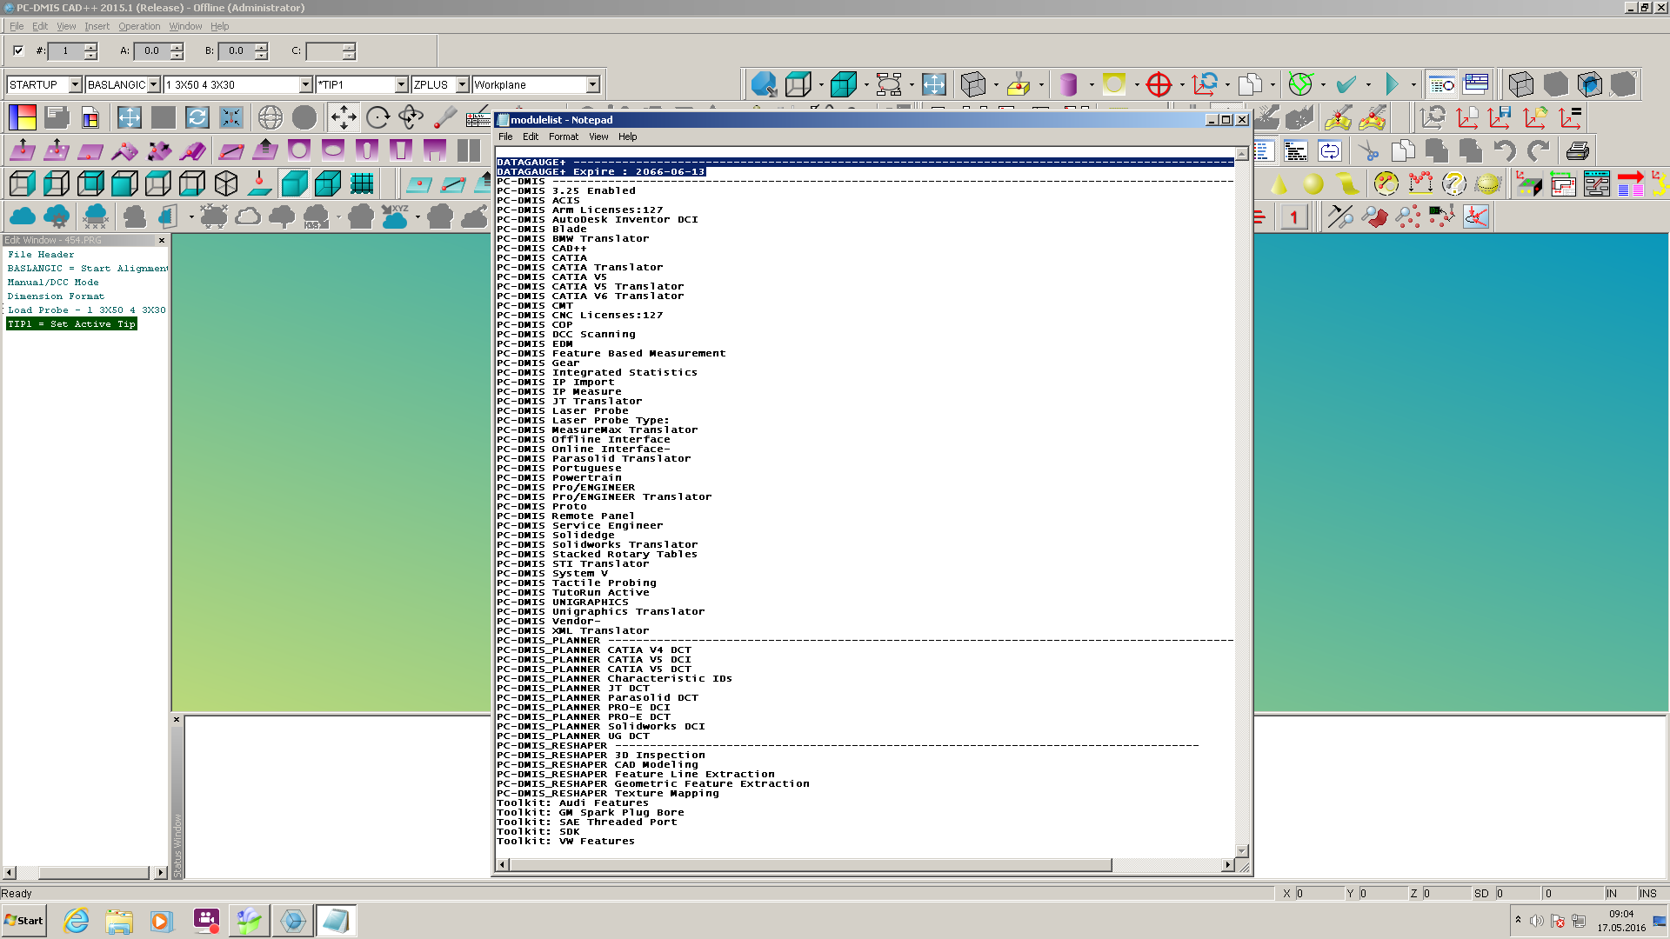Click the undo arrow icon
The width and height of the screenshot is (1670, 939).
click(1505, 150)
